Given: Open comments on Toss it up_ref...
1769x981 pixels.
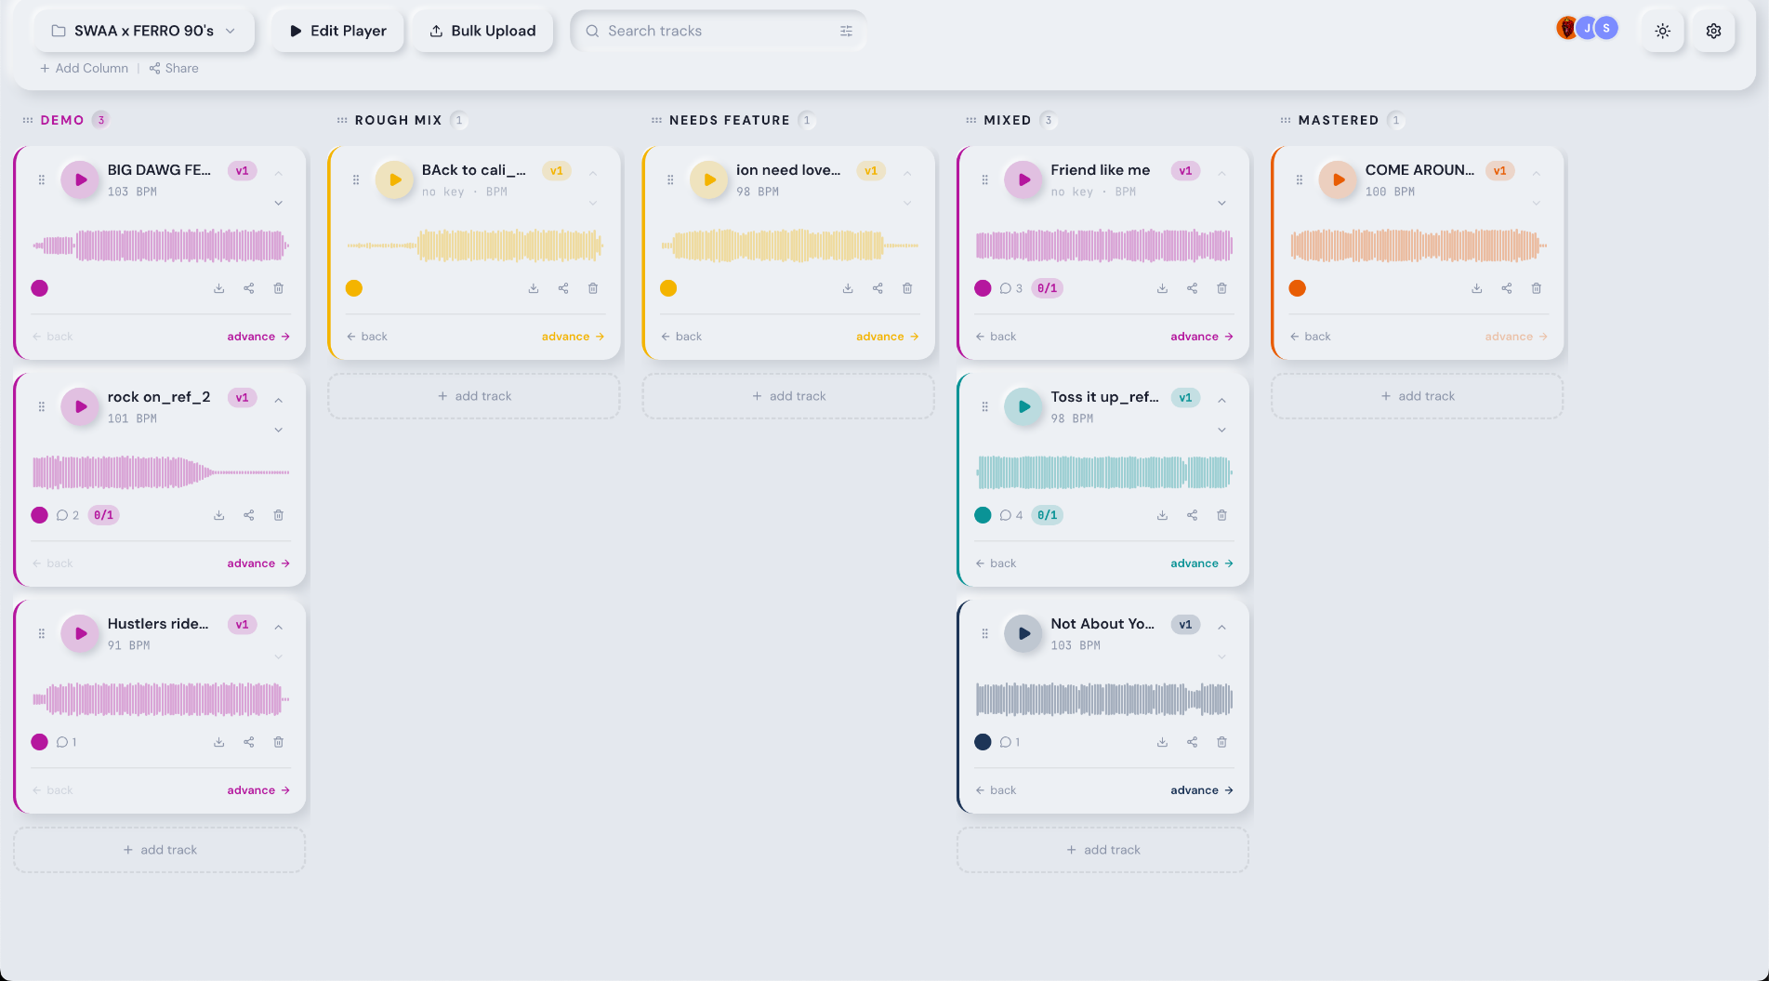Looking at the screenshot, I should (1010, 515).
